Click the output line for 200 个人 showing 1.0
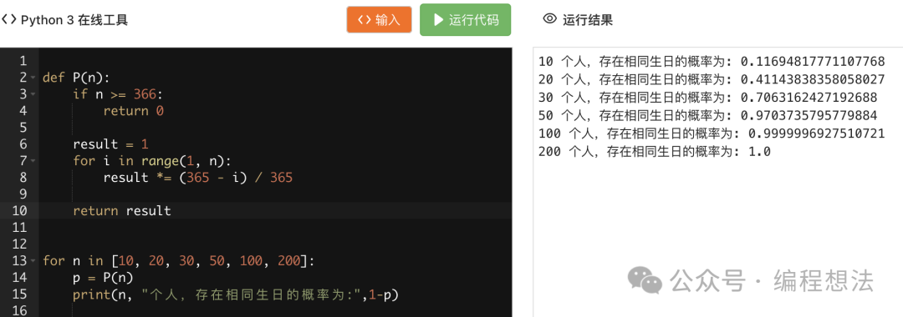The height and width of the screenshot is (317, 903). [x=654, y=152]
